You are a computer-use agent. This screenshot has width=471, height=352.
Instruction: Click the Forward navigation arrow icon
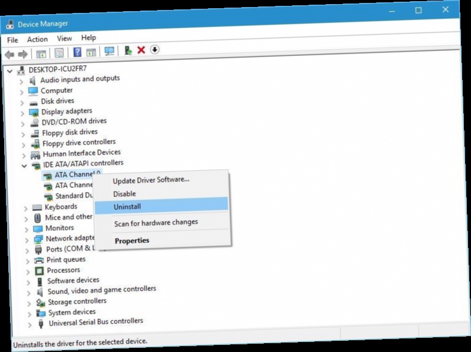pos(22,52)
